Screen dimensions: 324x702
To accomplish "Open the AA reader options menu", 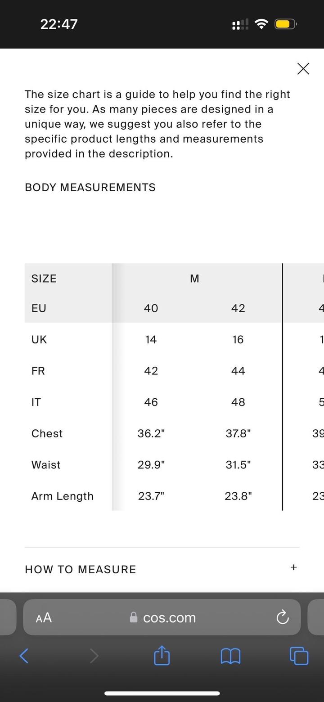I will pyautogui.click(x=44, y=618).
